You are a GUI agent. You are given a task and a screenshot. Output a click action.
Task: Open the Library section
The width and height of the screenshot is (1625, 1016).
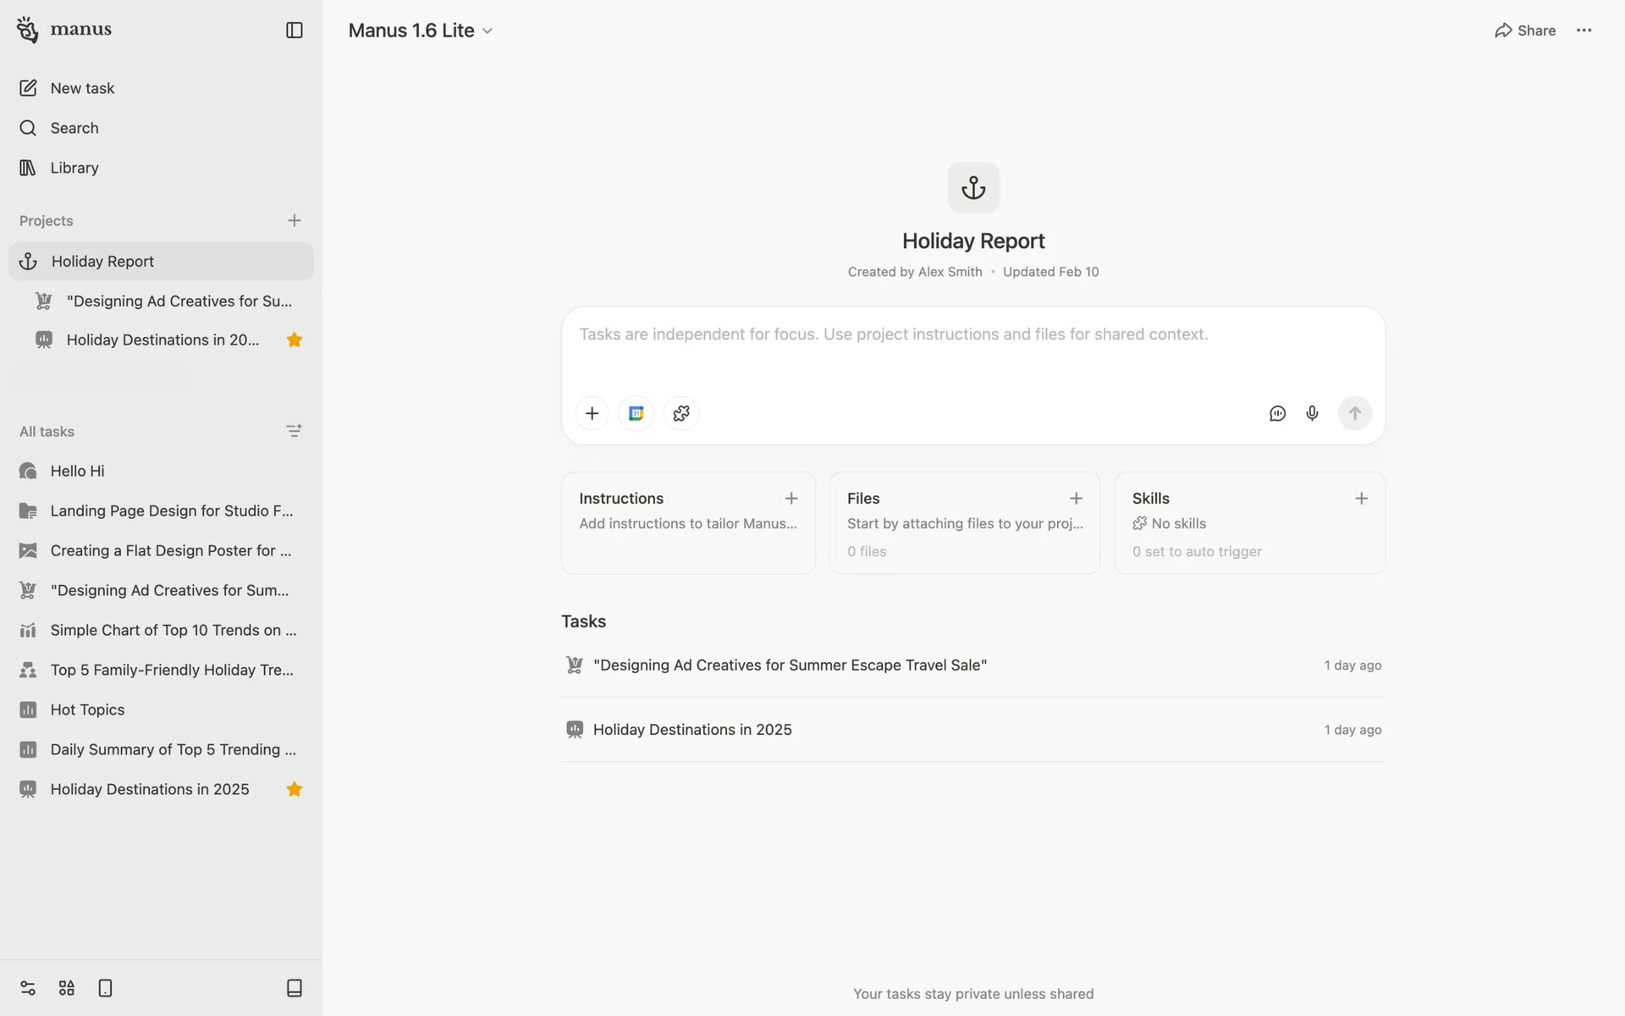click(74, 168)
